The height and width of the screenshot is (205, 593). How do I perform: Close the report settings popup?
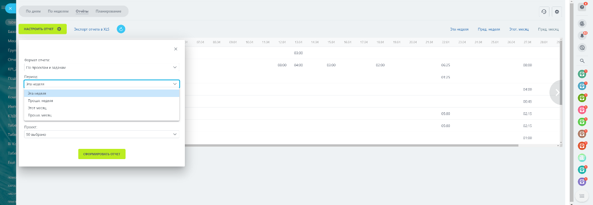(176, 49)
